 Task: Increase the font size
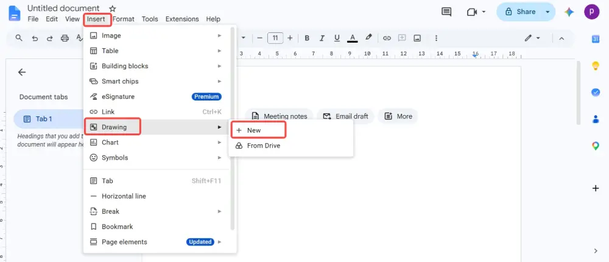coord(290,38)
